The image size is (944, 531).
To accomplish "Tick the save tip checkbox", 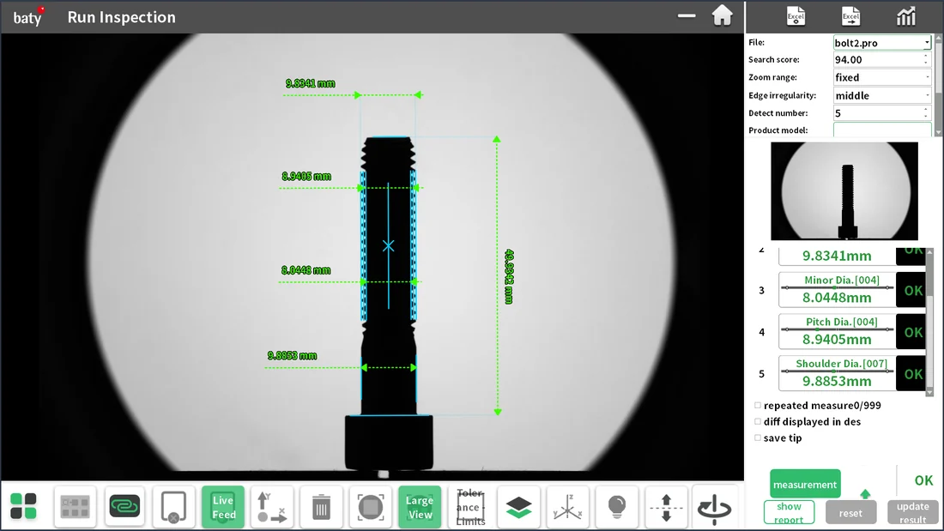I will coord(758,437).
